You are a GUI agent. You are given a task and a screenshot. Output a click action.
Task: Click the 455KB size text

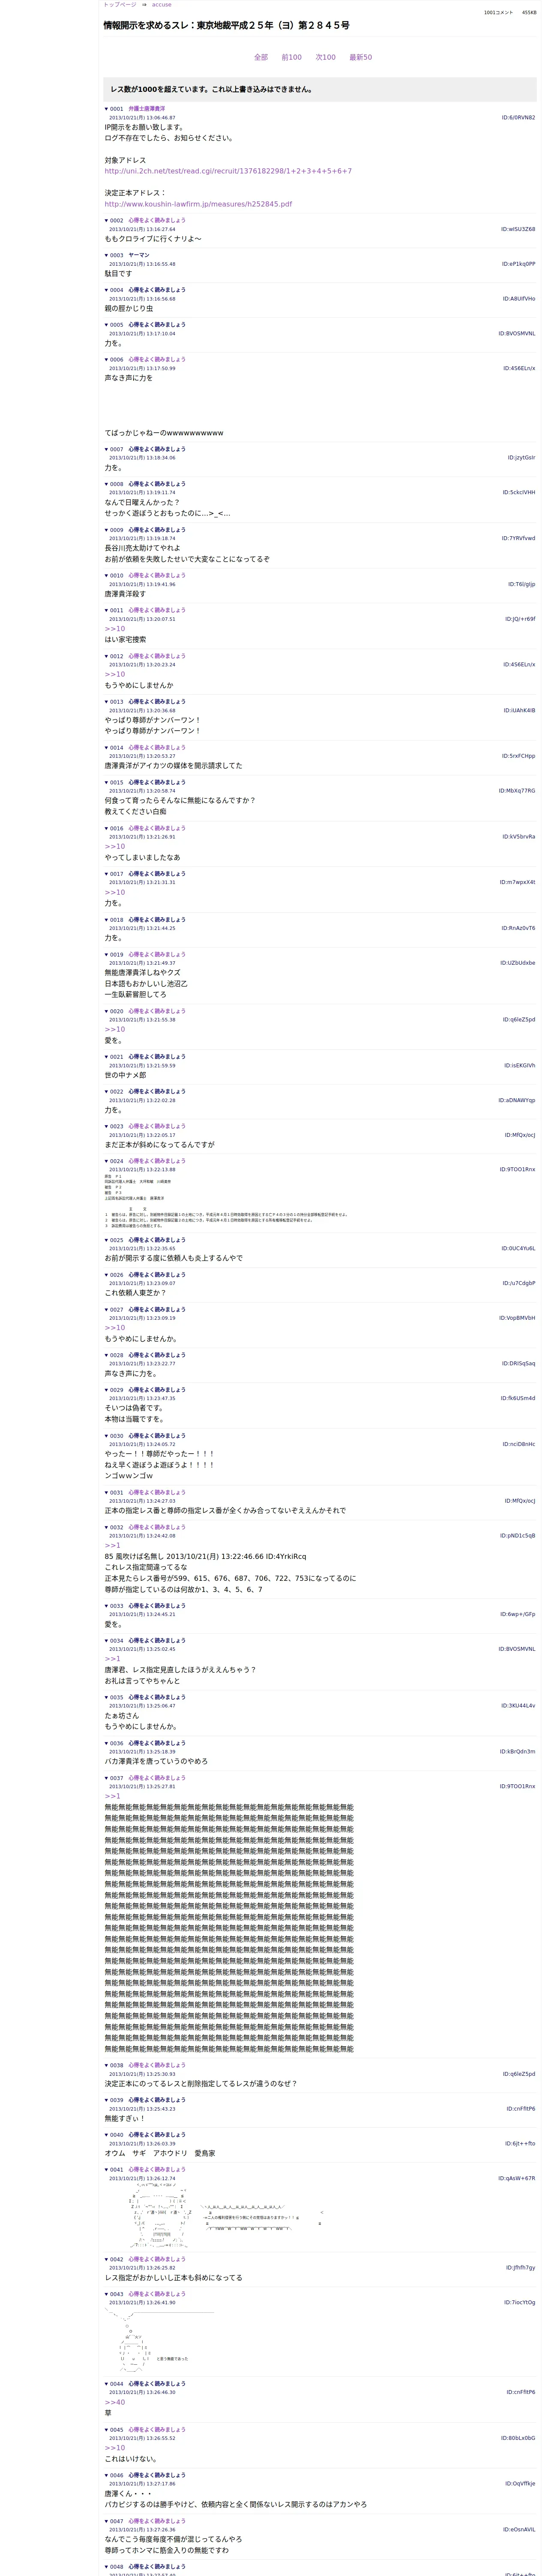[529, 13]
